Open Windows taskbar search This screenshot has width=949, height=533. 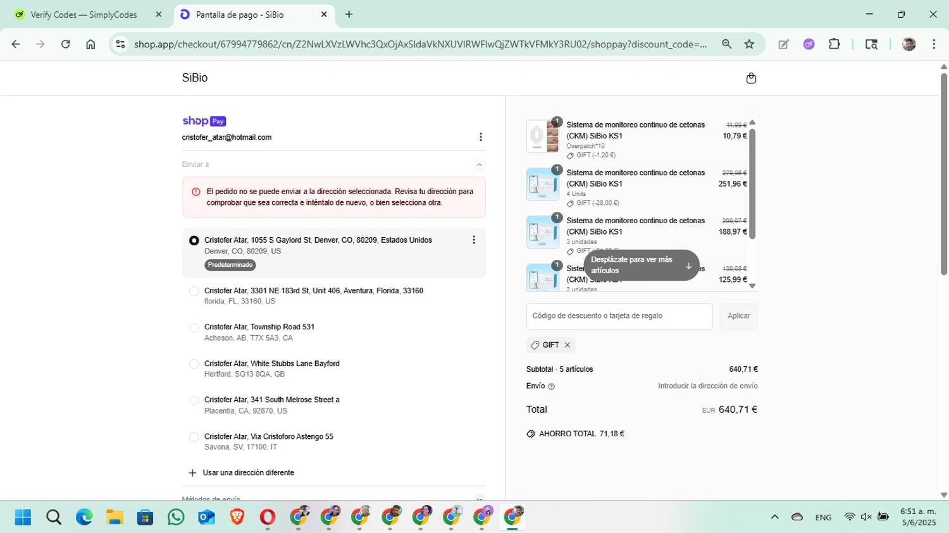click(54, 517)
